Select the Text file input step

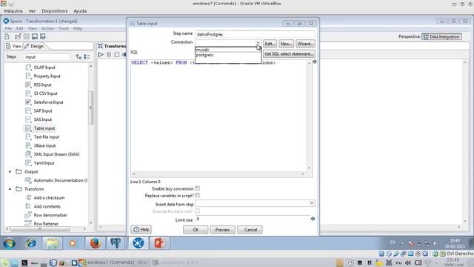[x=47, y=136]
